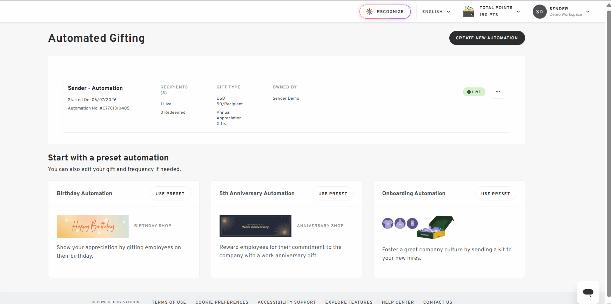Expand the Sender account menu chevron

click(x=588, y=12)
